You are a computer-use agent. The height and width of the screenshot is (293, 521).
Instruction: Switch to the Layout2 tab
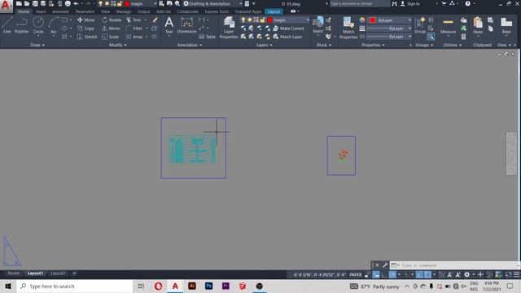58,273
